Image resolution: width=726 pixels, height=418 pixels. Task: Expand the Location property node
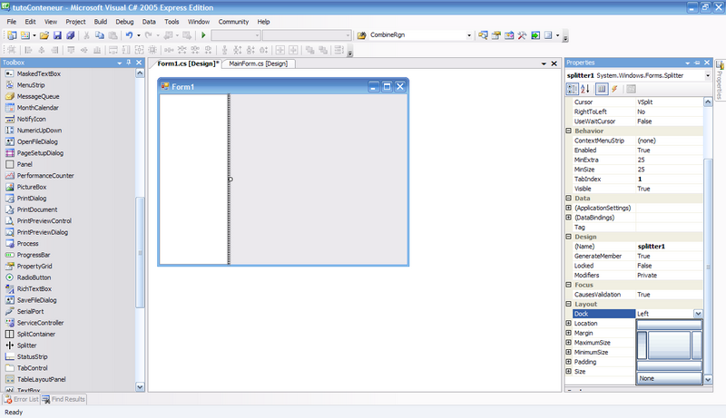[569, 324]
